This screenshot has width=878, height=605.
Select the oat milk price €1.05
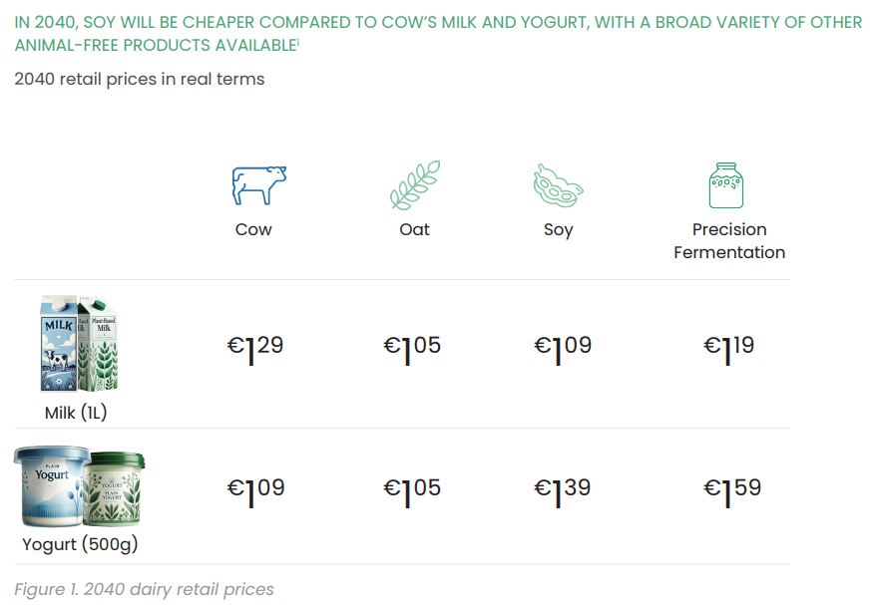[x=412, y=349]
